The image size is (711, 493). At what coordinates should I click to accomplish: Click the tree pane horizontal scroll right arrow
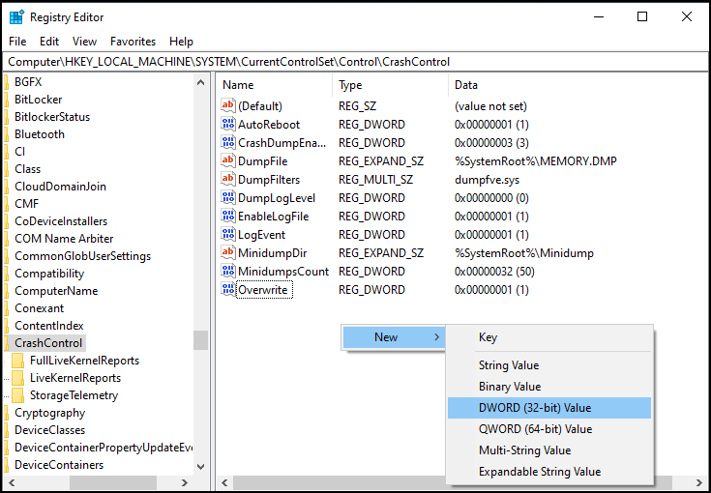185,482
